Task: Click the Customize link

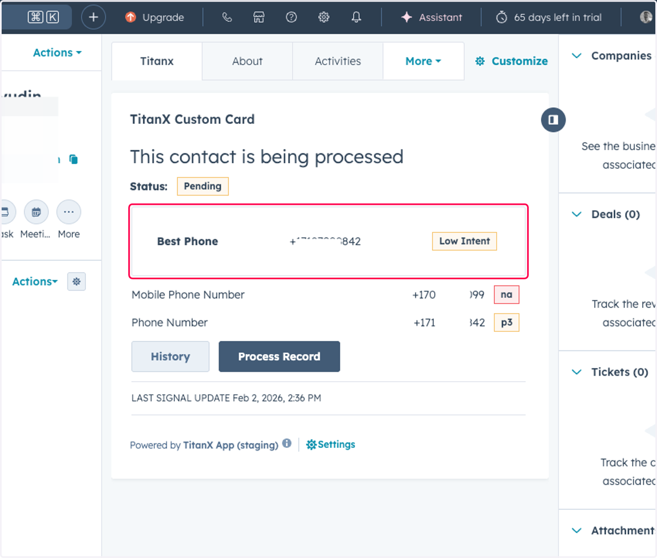Action: coord(520,61)
